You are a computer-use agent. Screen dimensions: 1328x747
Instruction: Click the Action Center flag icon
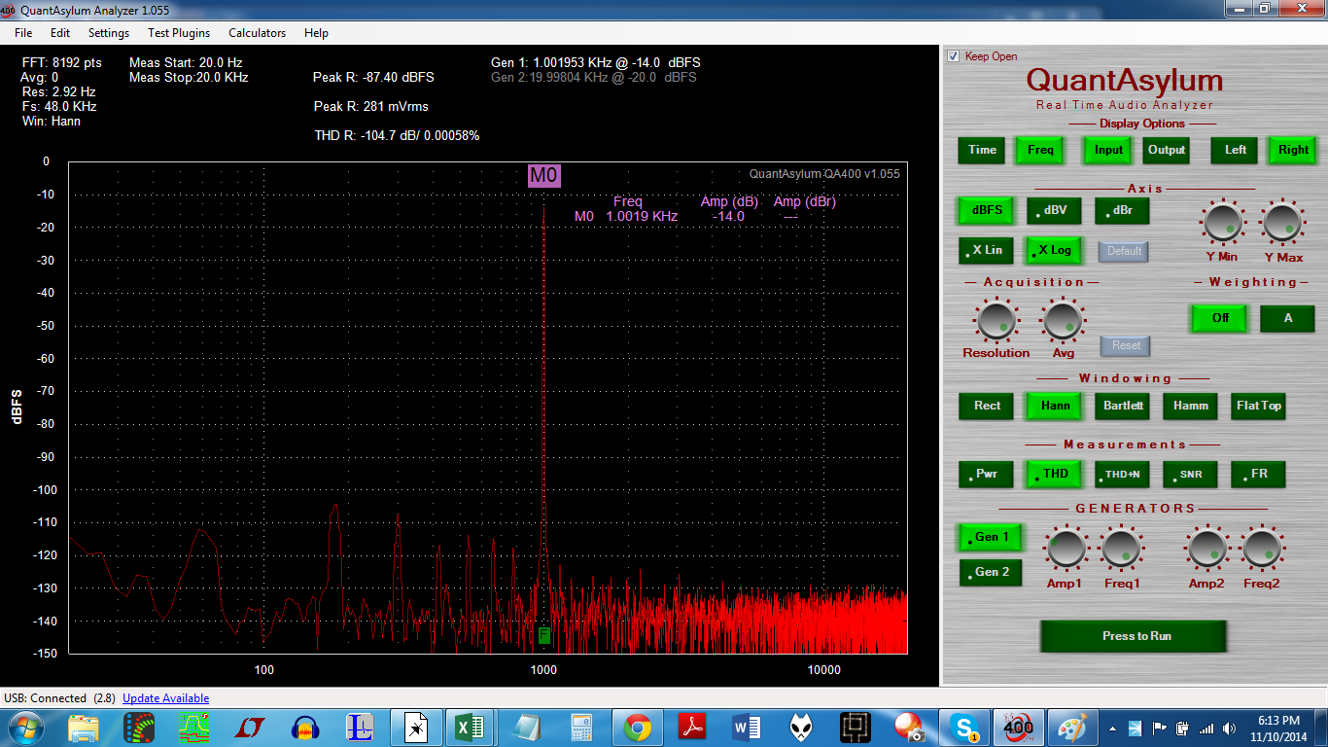click(x=1160, y=728)
